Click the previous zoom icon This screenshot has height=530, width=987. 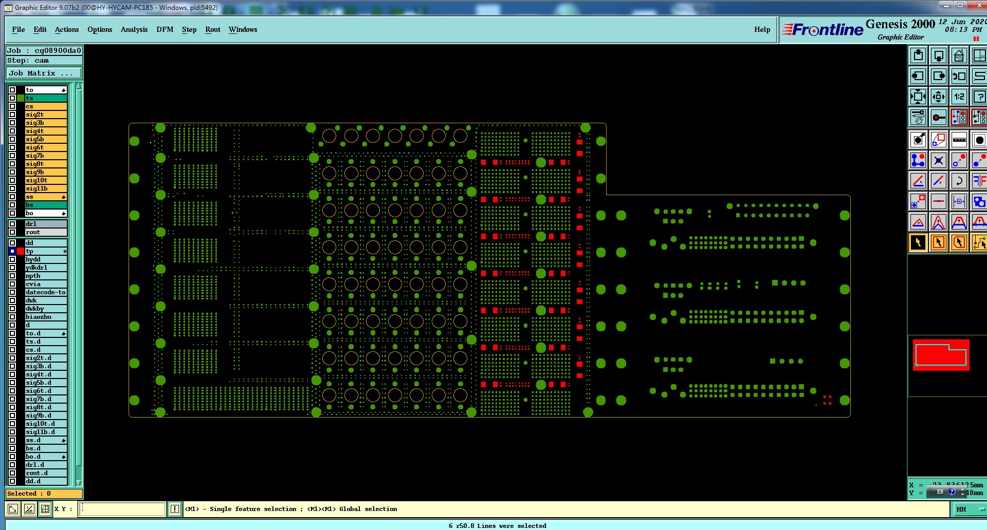pyautogui.click(x=959, y=76)
